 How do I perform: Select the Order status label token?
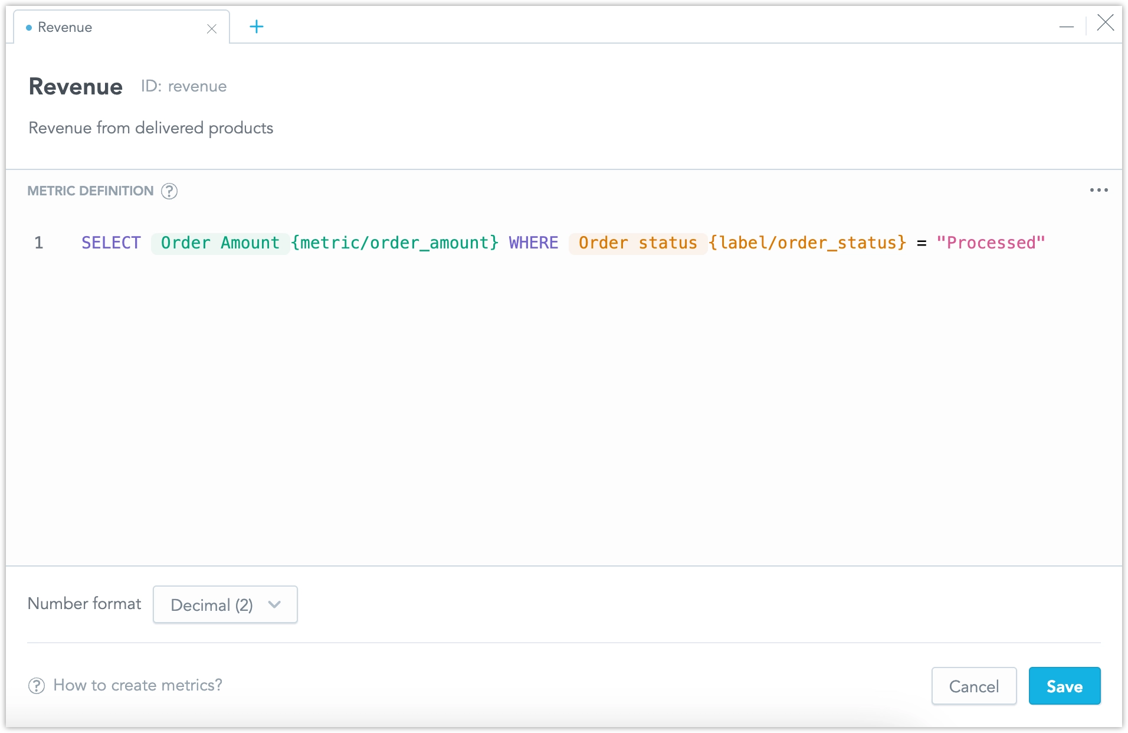[637, 243]
